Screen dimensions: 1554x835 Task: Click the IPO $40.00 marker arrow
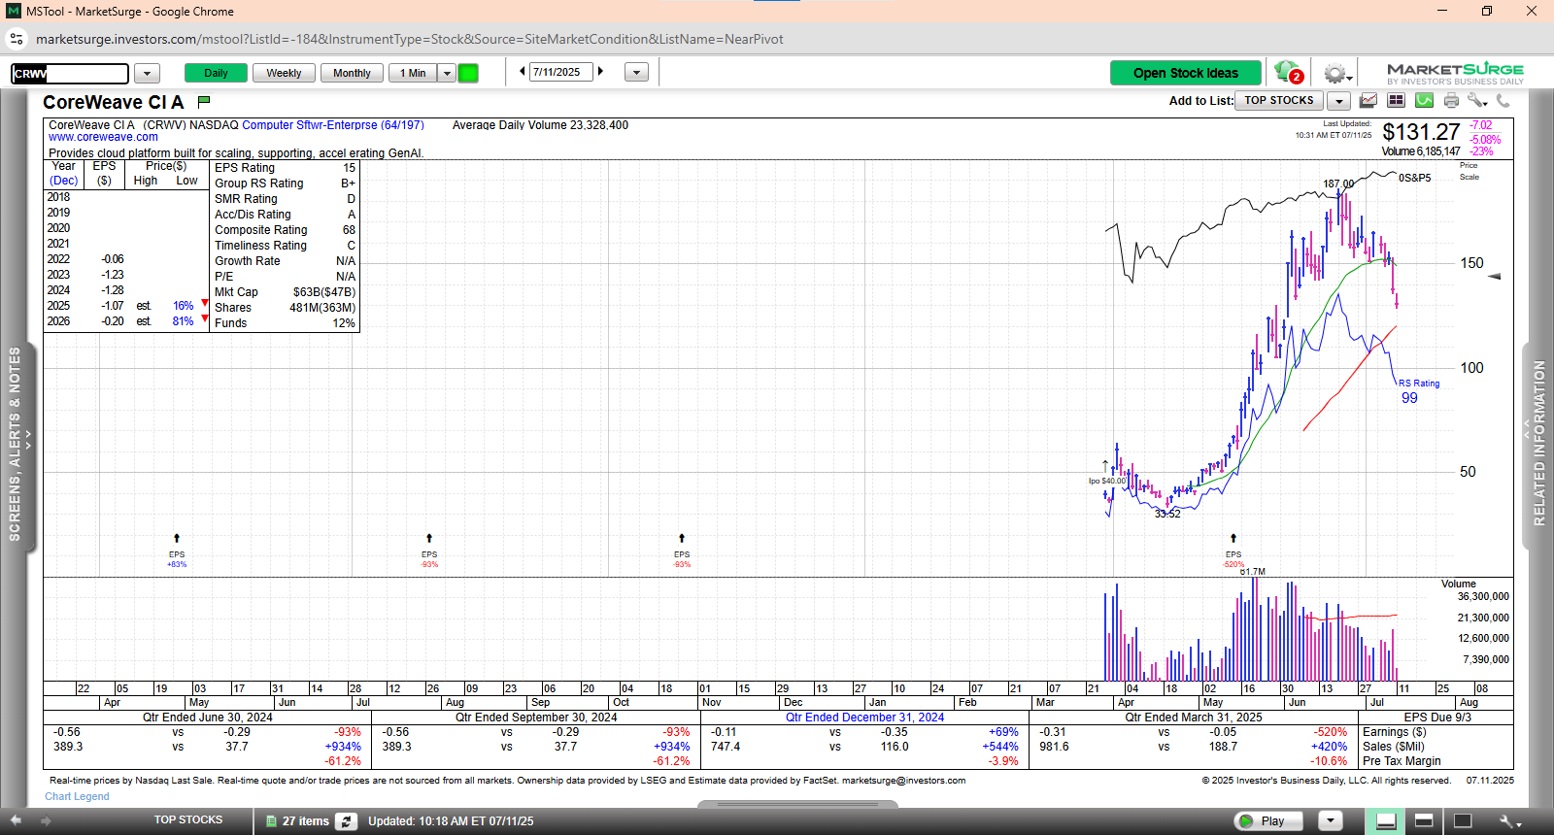[x=1105, y=465]
